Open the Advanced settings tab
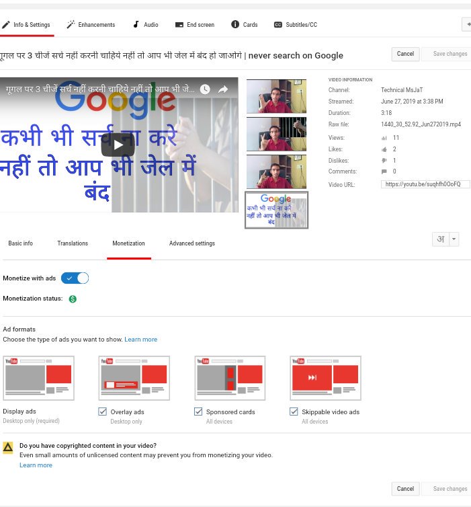This screenshot has height=507, width=471. 192,243
